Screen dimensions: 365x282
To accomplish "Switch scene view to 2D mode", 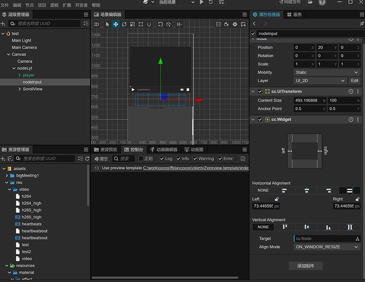I will point(96,24).
